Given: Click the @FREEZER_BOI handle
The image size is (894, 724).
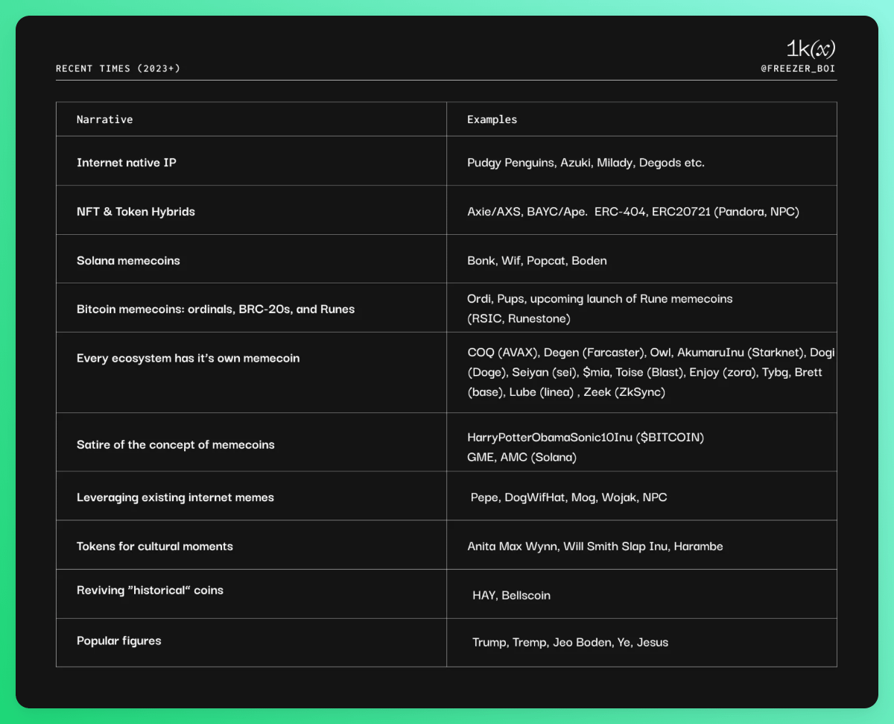Looking at the screenshot, I should click(793, 69).
